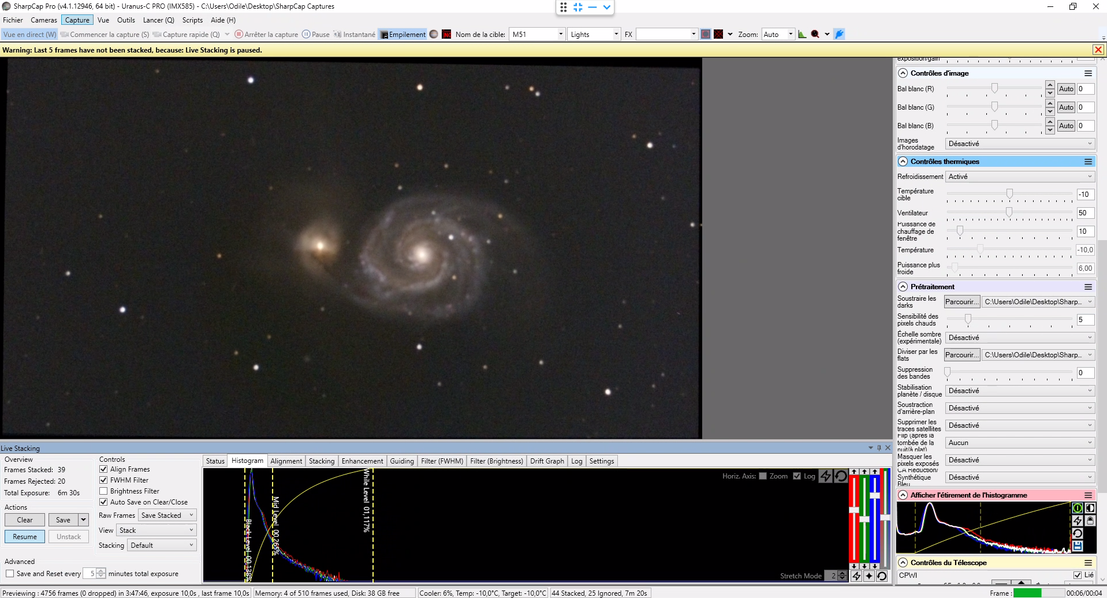The height and width of the screenshot is (598, 1107).
Task: Open the Prétraitement hamburger menu
Action: pyautogui.click(x=1088, y=287)
